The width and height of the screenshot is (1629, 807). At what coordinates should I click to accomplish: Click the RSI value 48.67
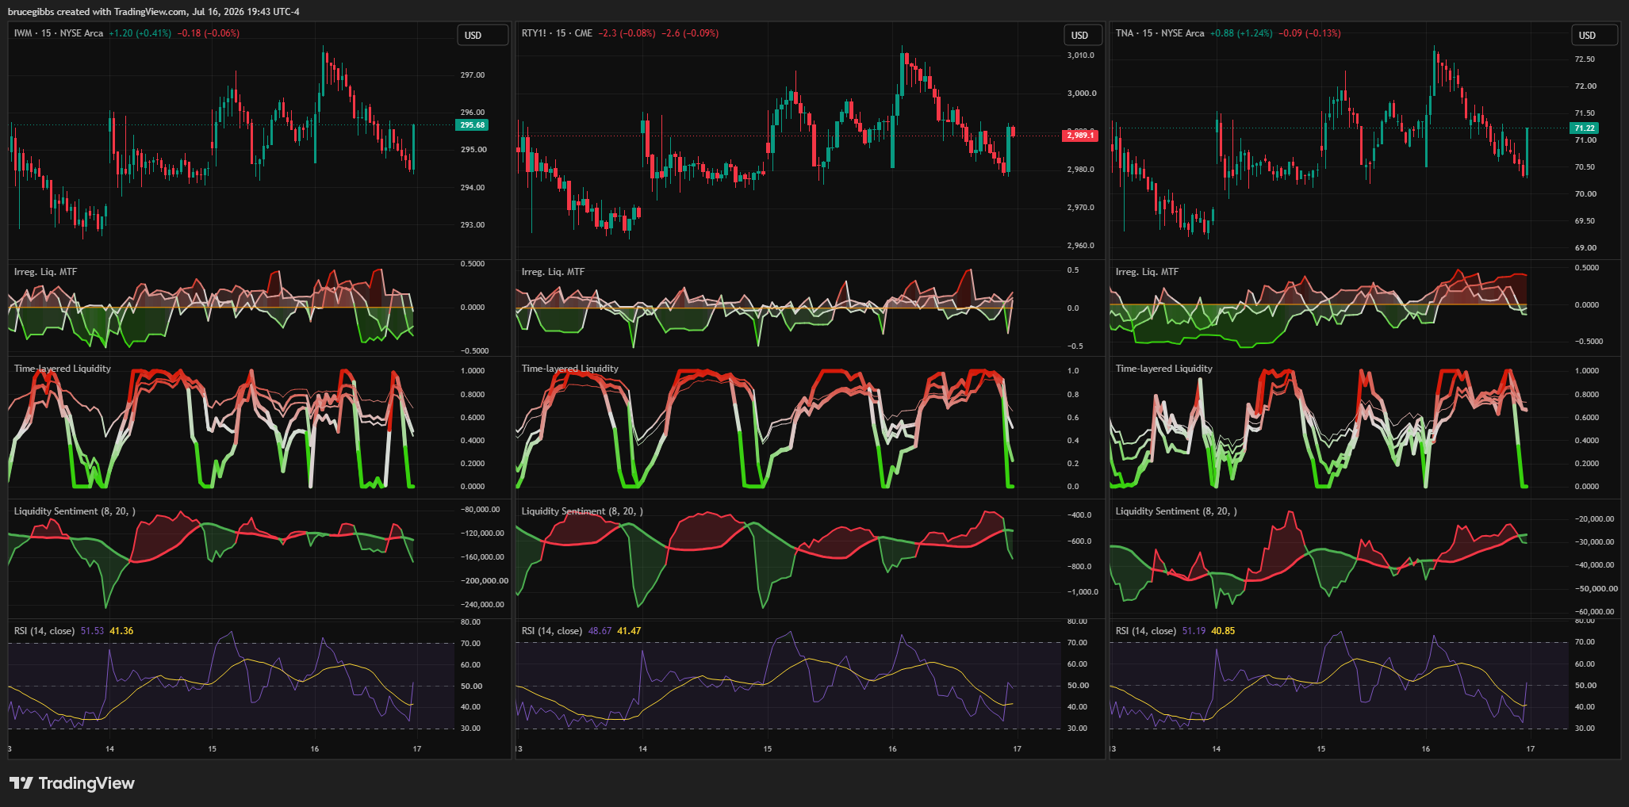click(x=600, y=631)
